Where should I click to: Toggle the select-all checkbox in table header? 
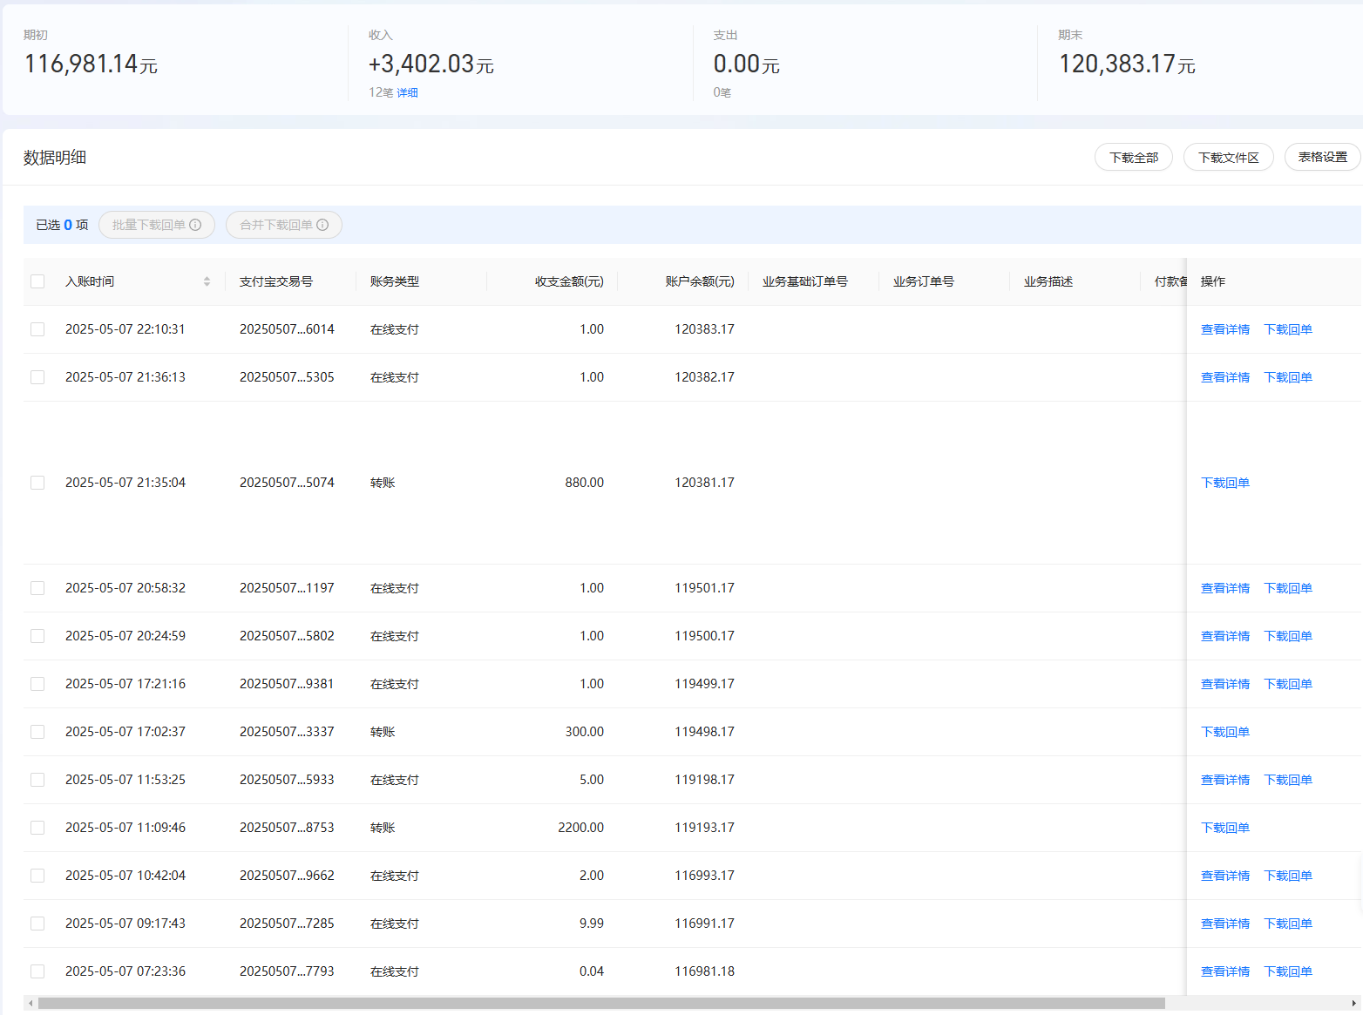pos(37,281)
